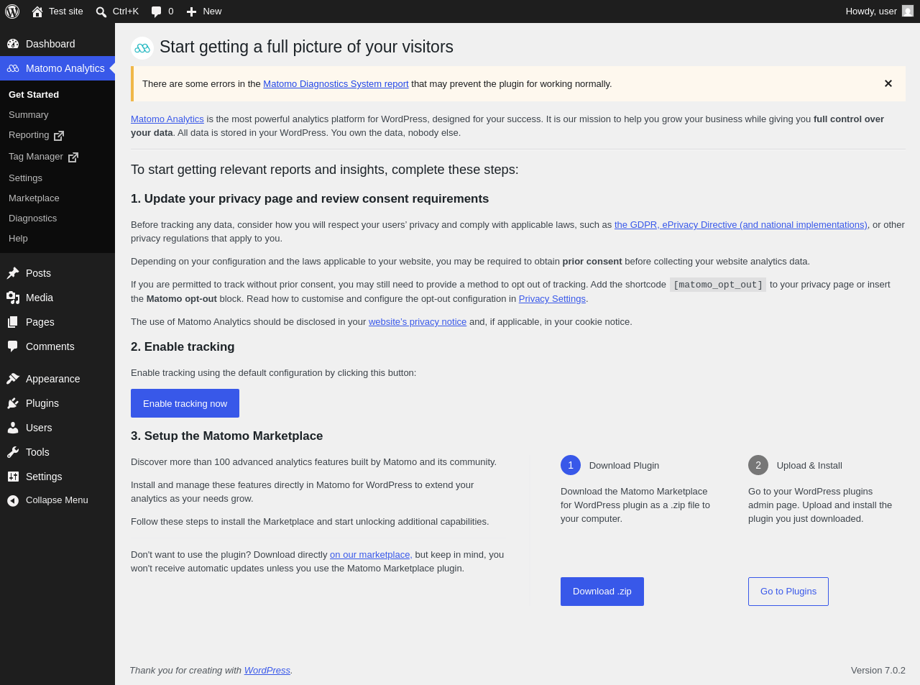Click the Matomo logo beside page title
Image resolution: width=920 pixels, height=685 pixels.
coord(142,47)
